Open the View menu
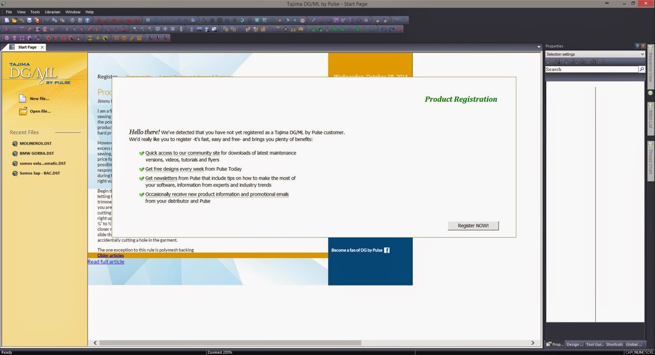Viewport: 655px width, 355px height. [21, 12]
